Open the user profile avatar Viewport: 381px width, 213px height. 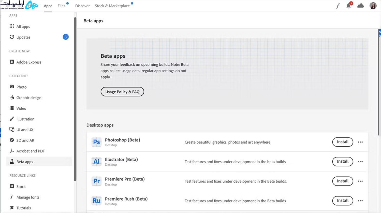point(373,6)
